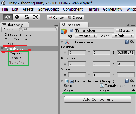Select the Move tool
Viewport: 136px width, 114px height.
pyautogui.click(x=17, y=17)
